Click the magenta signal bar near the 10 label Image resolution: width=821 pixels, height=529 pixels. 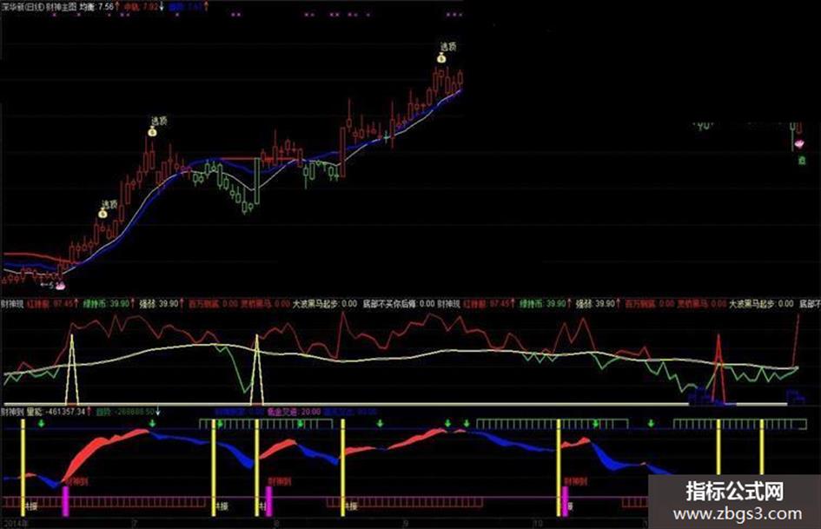pos(565,501)
